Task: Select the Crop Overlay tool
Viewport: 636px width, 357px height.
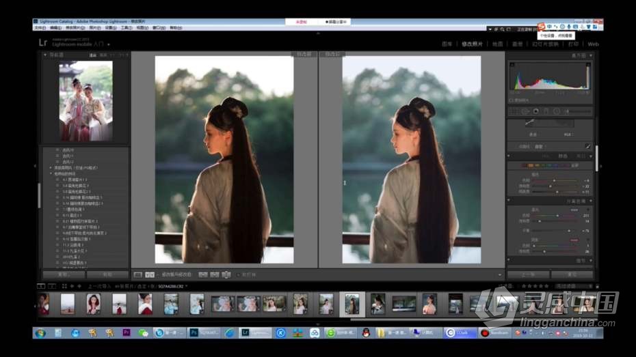Action: [x=514, y=111]
